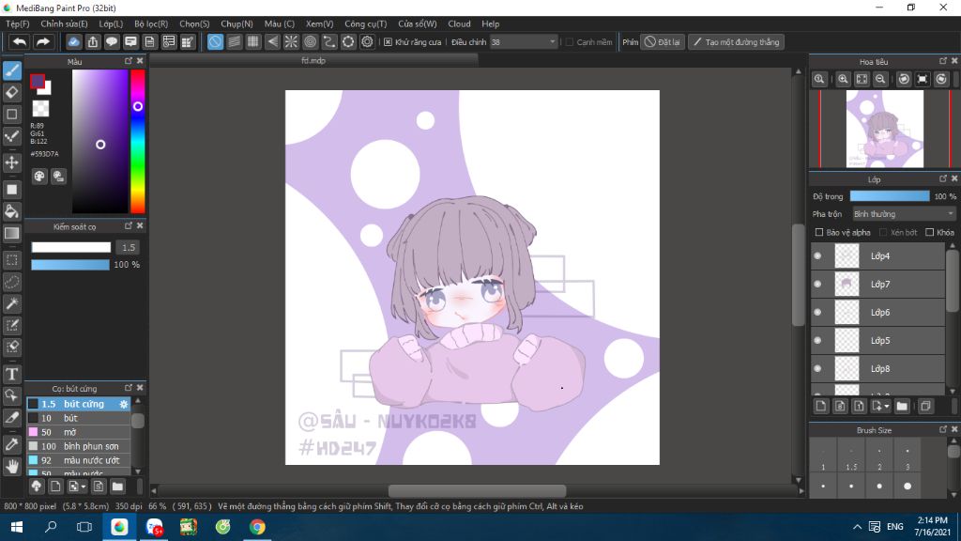Select the Lasso selection tool
Image resolution: width=961 pixels, height=541 pixels.
coord(11,282)
